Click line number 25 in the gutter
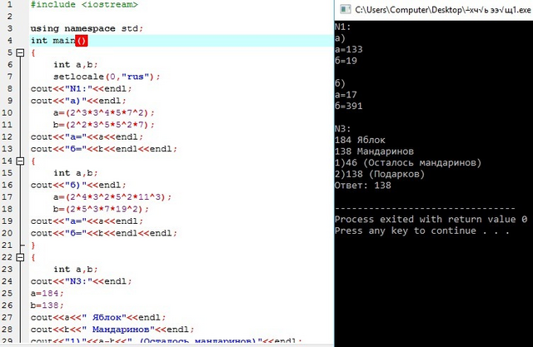This screenshot has width=533, height=347. [x=7, y=294]
